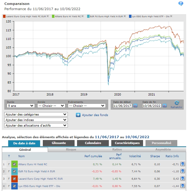Switch to the Risque sub-tab
The image size is (188, 191).
tap(71, 150)
